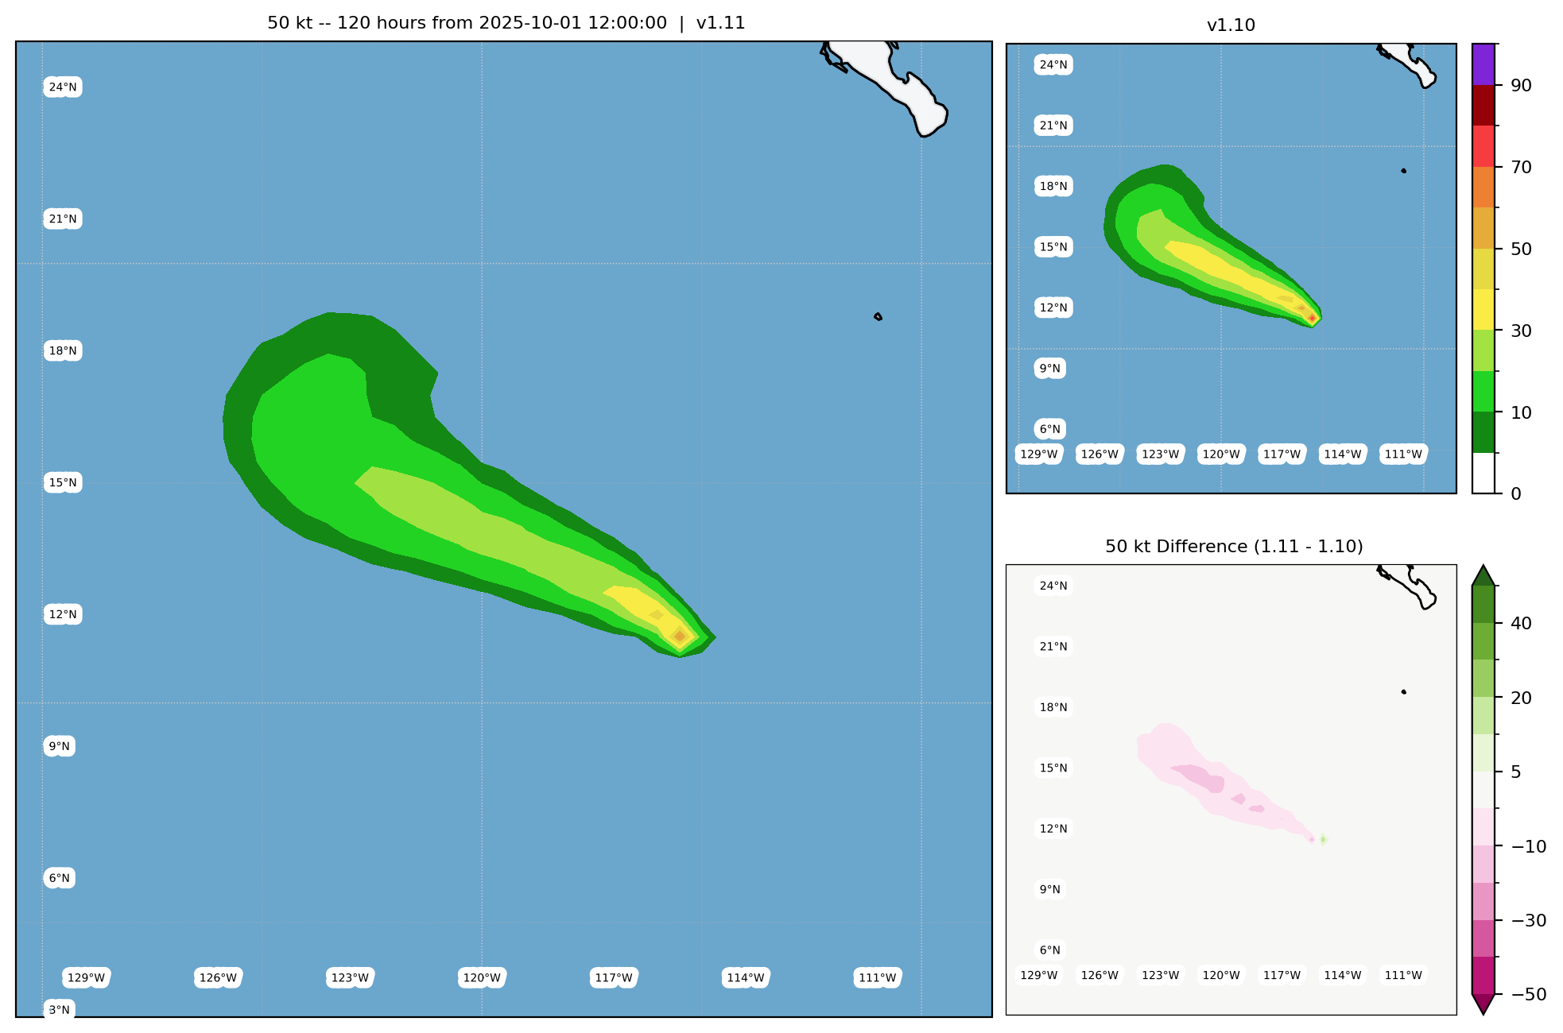Click the tiny green spot in difference map
Image resolution: width=1563 pixels, height=1033 pixels.
[x=1323, y=839]
